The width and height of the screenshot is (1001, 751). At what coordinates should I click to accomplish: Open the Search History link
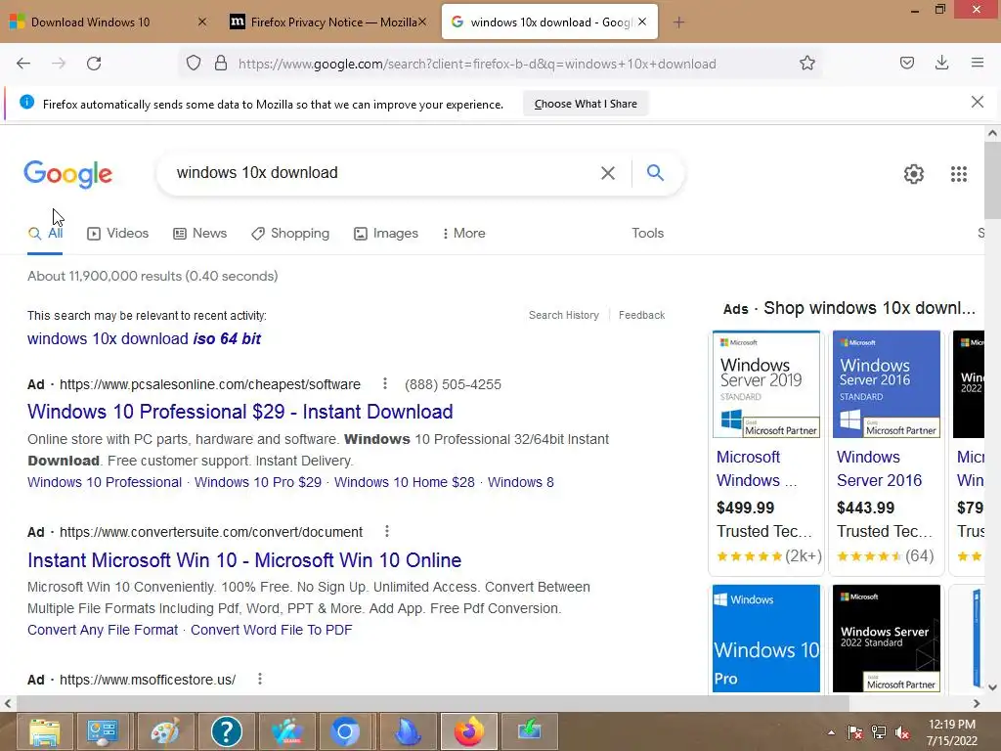tap(564, 315)
